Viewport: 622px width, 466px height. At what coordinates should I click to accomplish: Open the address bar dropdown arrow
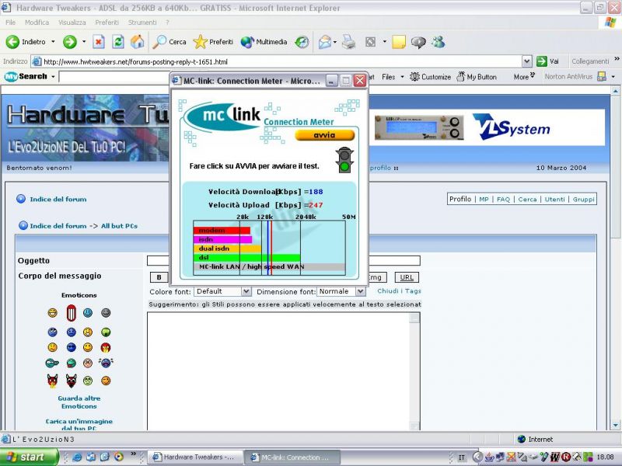click(527, 61)
